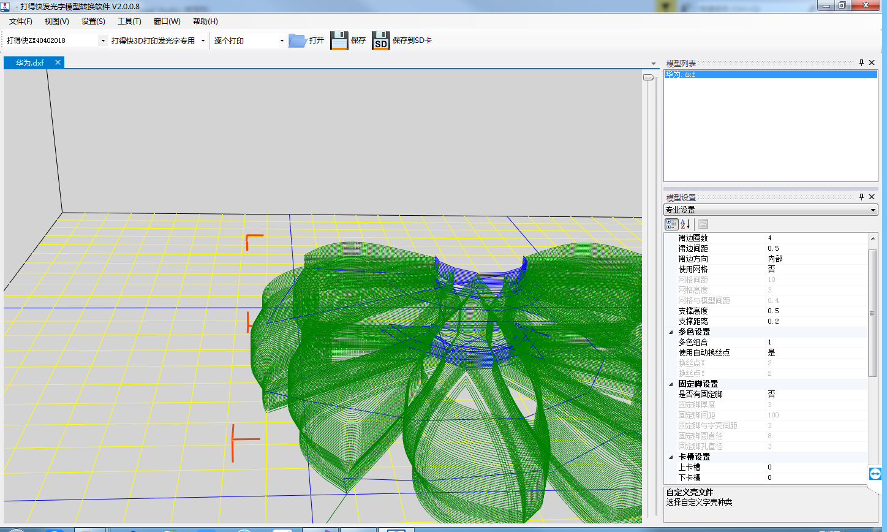Select 华为.dxf in the model list
Screen dimensions: 887x532
pos(771,74)
